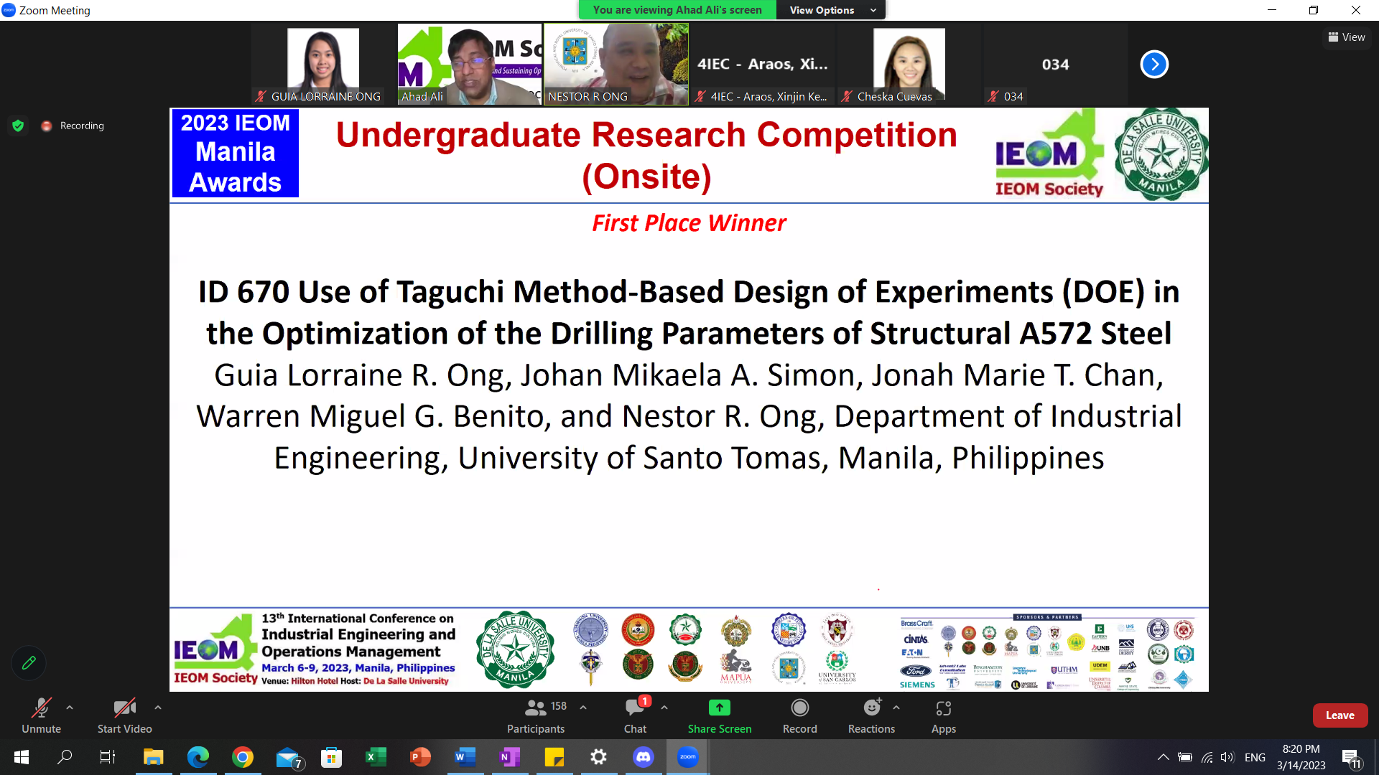
Task: Click the Zoom Meeting title bar icon
Action: pyautogui.click(x=9, y=10)
